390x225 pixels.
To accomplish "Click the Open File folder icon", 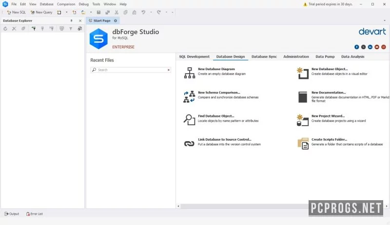I will (x=83, y=12).
